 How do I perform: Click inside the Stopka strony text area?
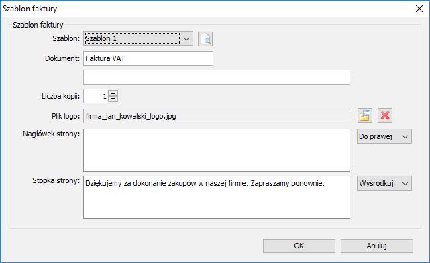point(217,197)
